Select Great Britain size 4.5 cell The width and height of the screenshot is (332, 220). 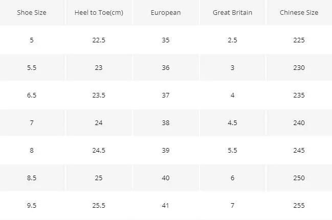click(232, 123)
